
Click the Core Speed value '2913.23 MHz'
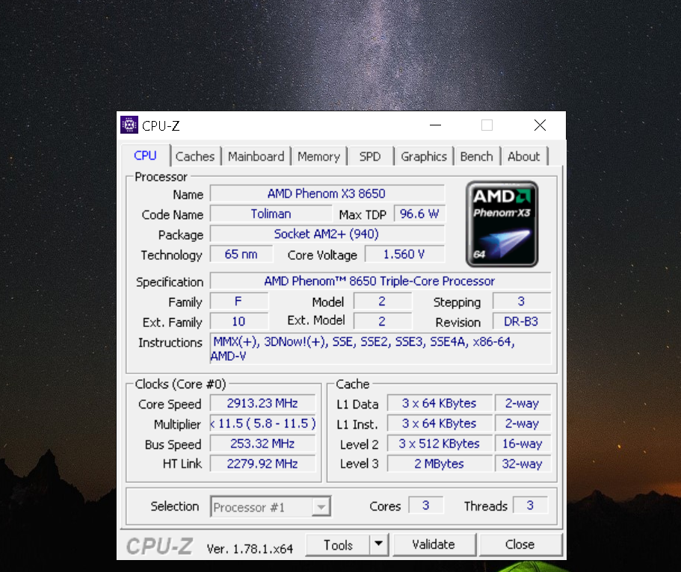(262, 403)
